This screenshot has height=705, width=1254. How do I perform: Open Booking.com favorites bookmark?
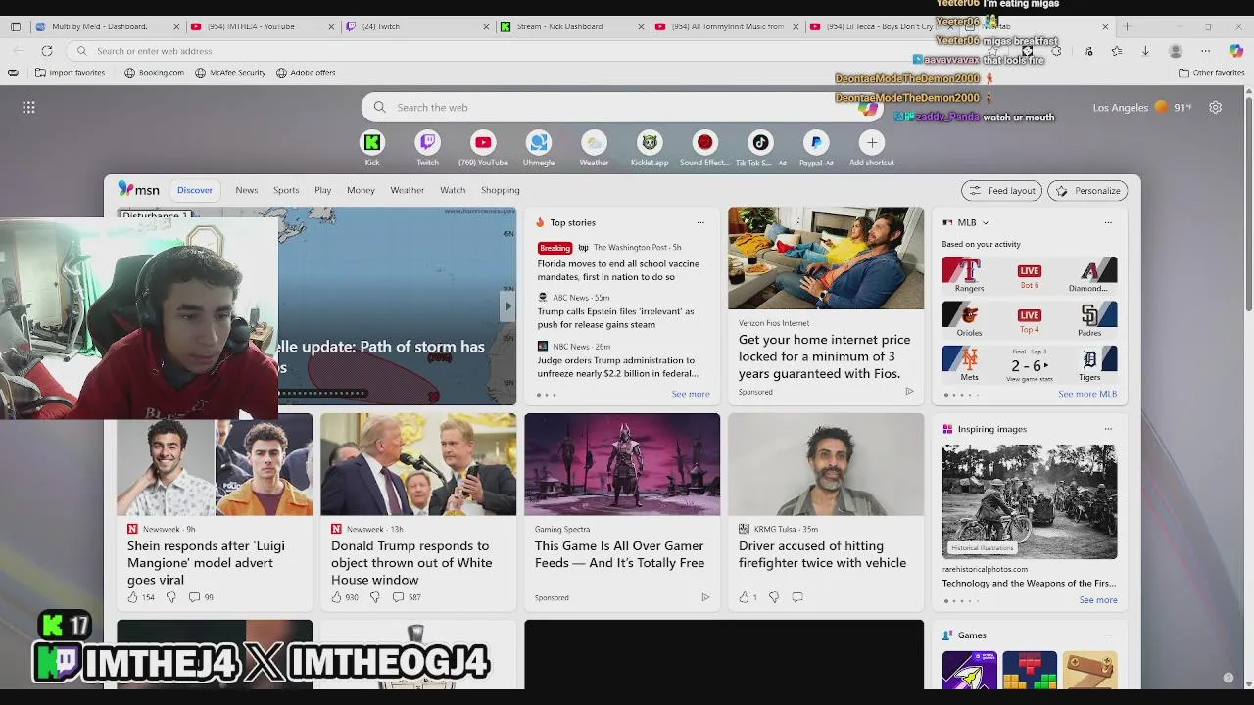tap(154, 72)
